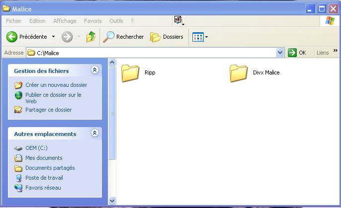Viewport: 341px width, 208px height.
Task: Open the ? help menu
Action: click(x=132, y=21)
